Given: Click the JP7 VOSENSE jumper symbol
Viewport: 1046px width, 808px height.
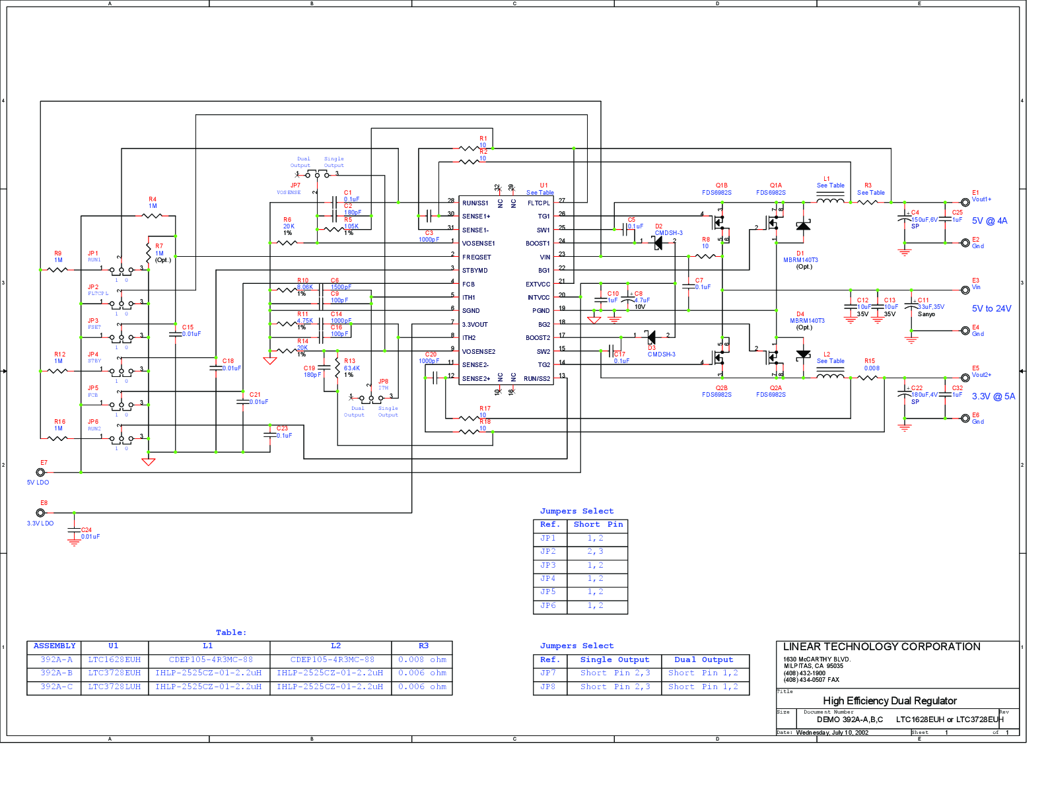Looking at the screenshot, I should click(x=317, y=175).
